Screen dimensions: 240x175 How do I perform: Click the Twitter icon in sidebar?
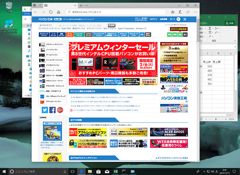(45, 110)
